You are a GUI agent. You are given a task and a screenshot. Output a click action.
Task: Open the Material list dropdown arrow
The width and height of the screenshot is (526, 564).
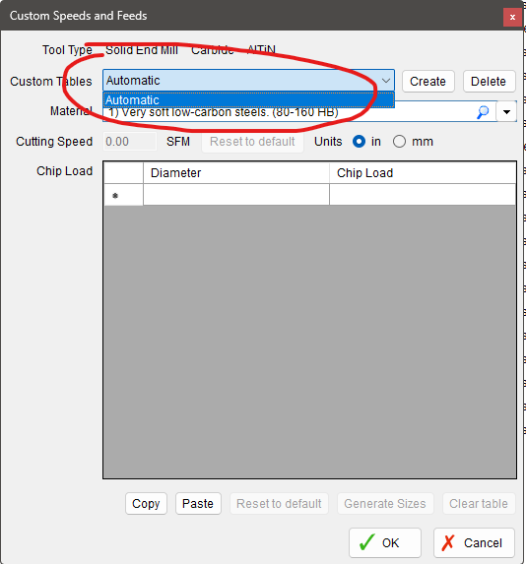click(x=506, y=112)
